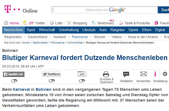Viewport: 169px width, 111px height.
Task: Open the Eltern tab
Action: [147, 30]
